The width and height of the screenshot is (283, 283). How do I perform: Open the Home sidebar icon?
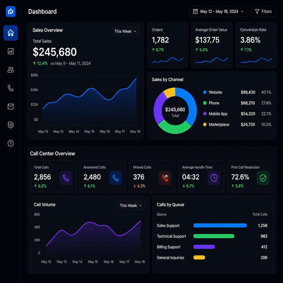(x=11, y=33)
